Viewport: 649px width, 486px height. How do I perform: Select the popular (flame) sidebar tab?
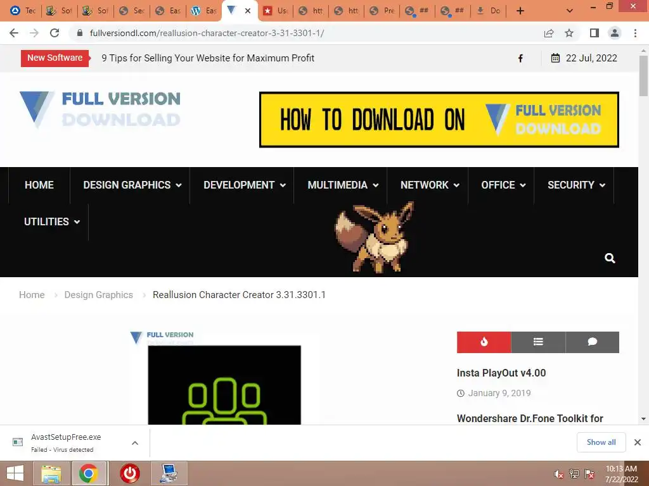[x=484, y=342]
